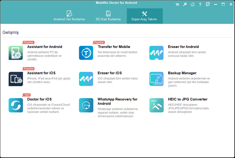Image resolution: width=235 pixels, height=158 pixels.
Task: Open the shopping cart to purchase
Action: (x=177, y=4)
